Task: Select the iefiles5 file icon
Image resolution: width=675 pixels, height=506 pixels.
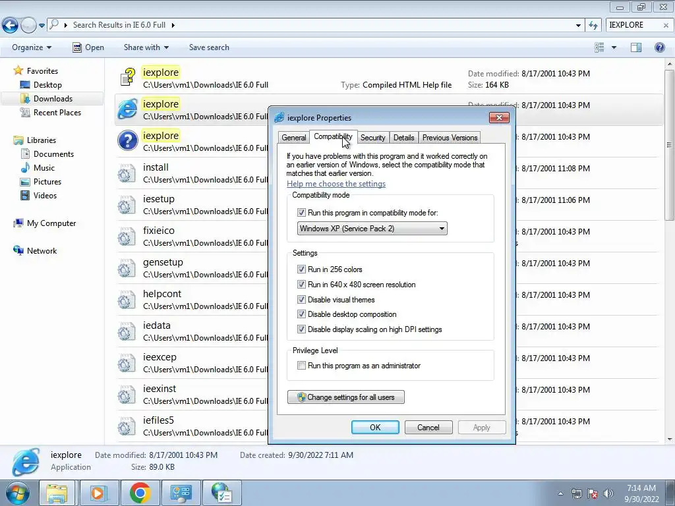Action: 127,426
